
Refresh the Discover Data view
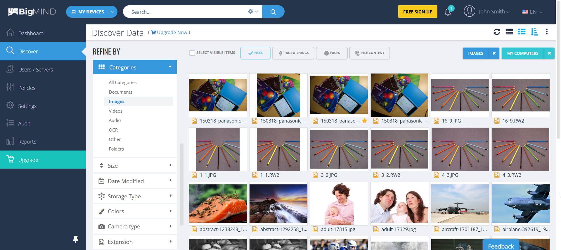(497, 32)
